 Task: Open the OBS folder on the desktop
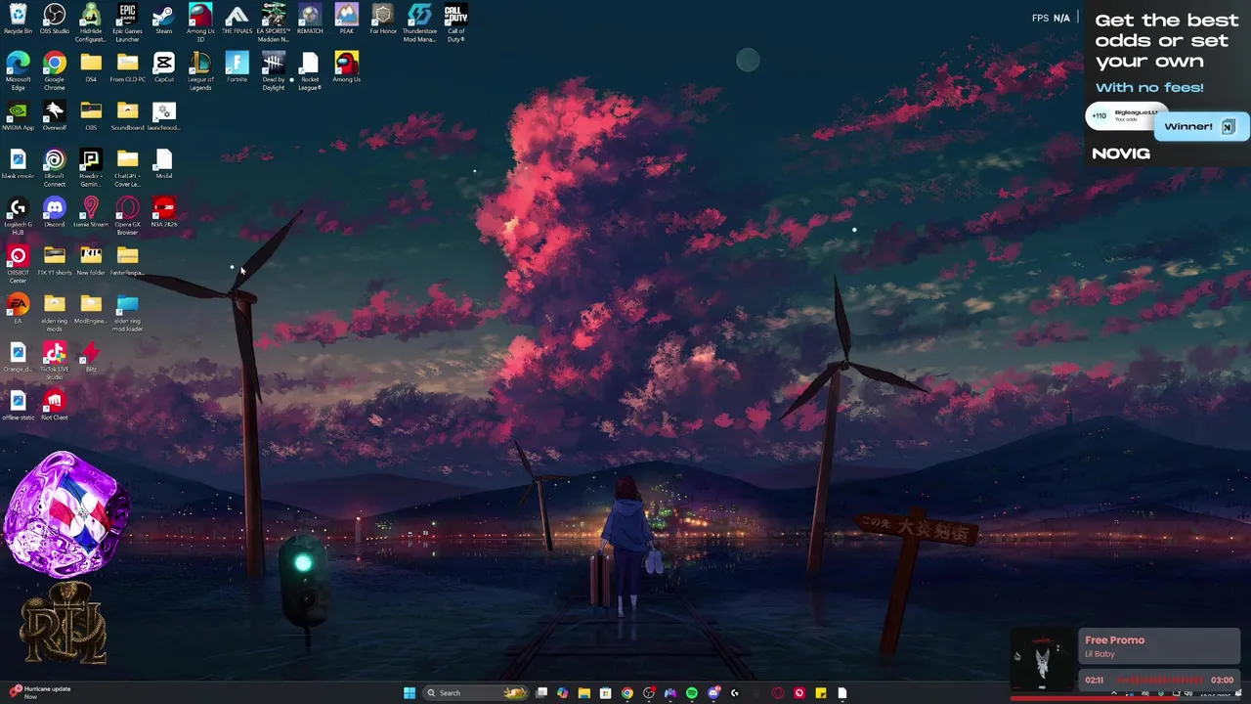[91, 116]
